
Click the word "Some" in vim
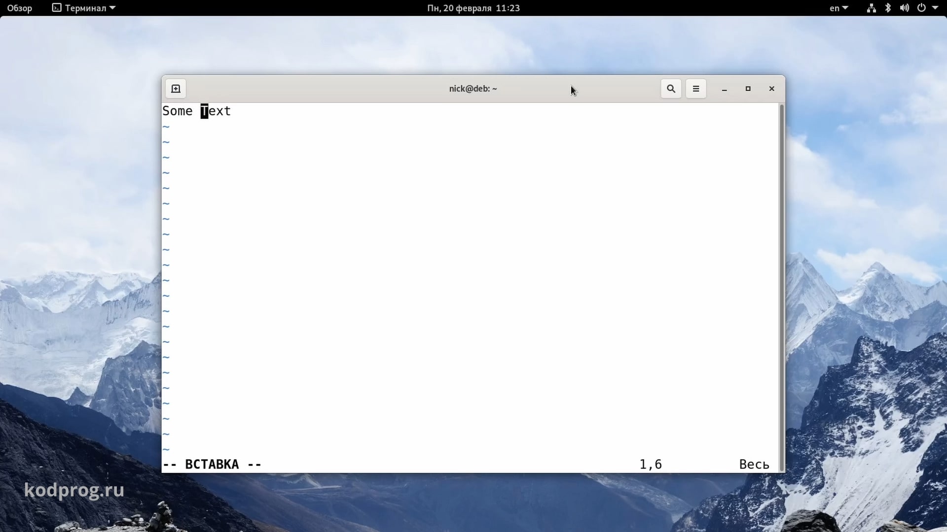click(178, 111)
